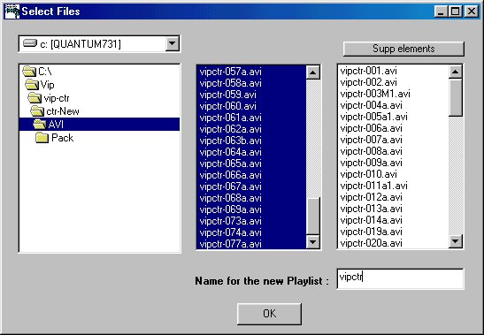This screenshot has width=484, height=335.
Task: Select vipctr-004a.avi in the playlist list
Action: click(x=393, y=105)
